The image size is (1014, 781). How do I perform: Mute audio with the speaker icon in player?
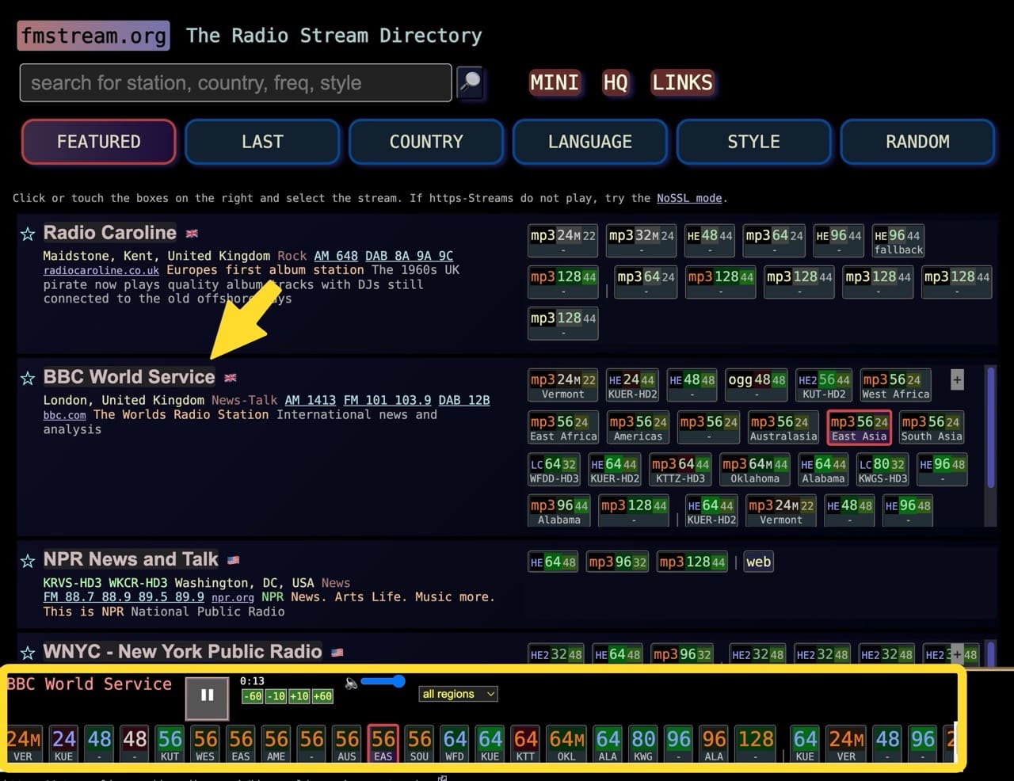(351, 683)
